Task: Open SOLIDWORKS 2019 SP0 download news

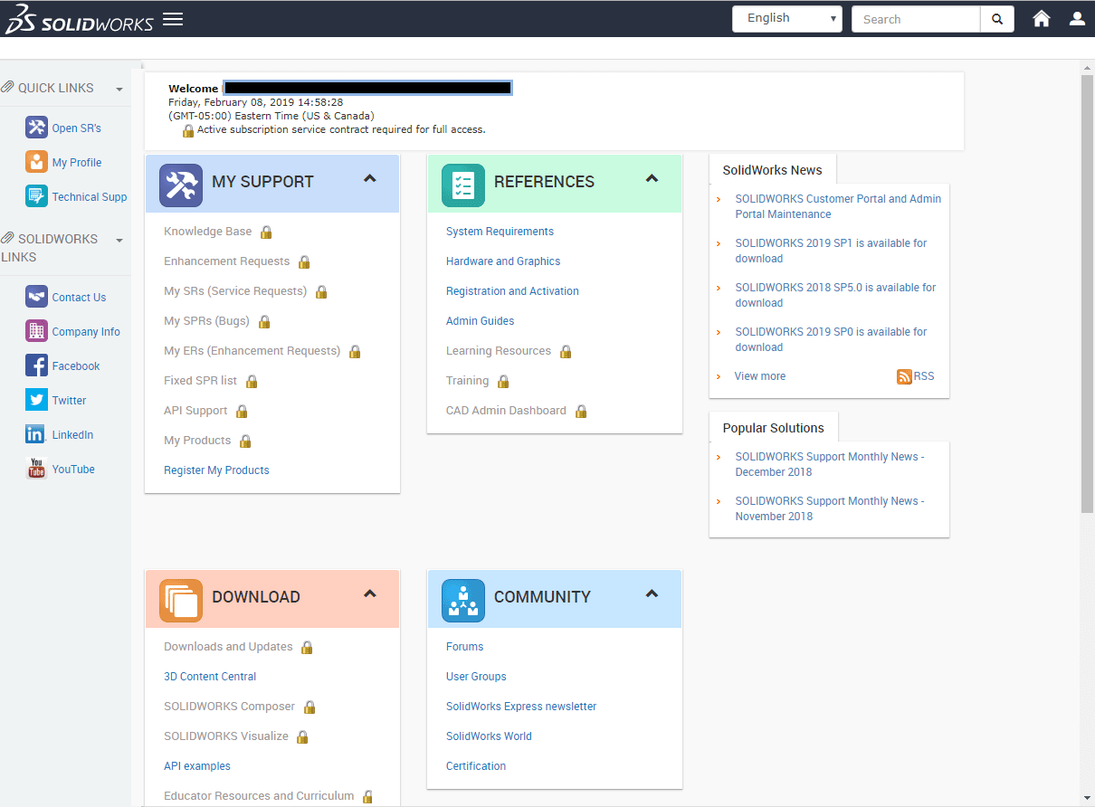Action: click(831, 339)
